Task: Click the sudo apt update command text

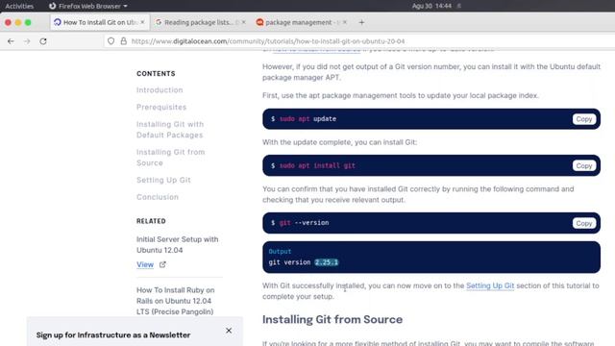Action: pos(307,119)
